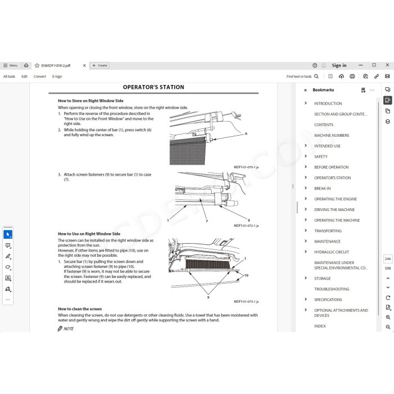Expand the OPERATOR'S STATION bookmark
The image size is (394, 394).
pyautogui.click(x=306, y=177)
